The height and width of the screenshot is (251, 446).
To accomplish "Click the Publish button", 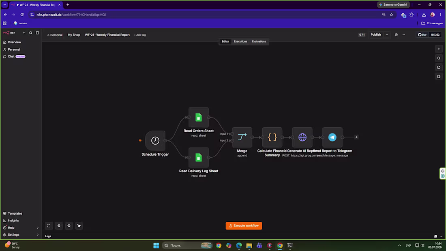I will [375, 35].
